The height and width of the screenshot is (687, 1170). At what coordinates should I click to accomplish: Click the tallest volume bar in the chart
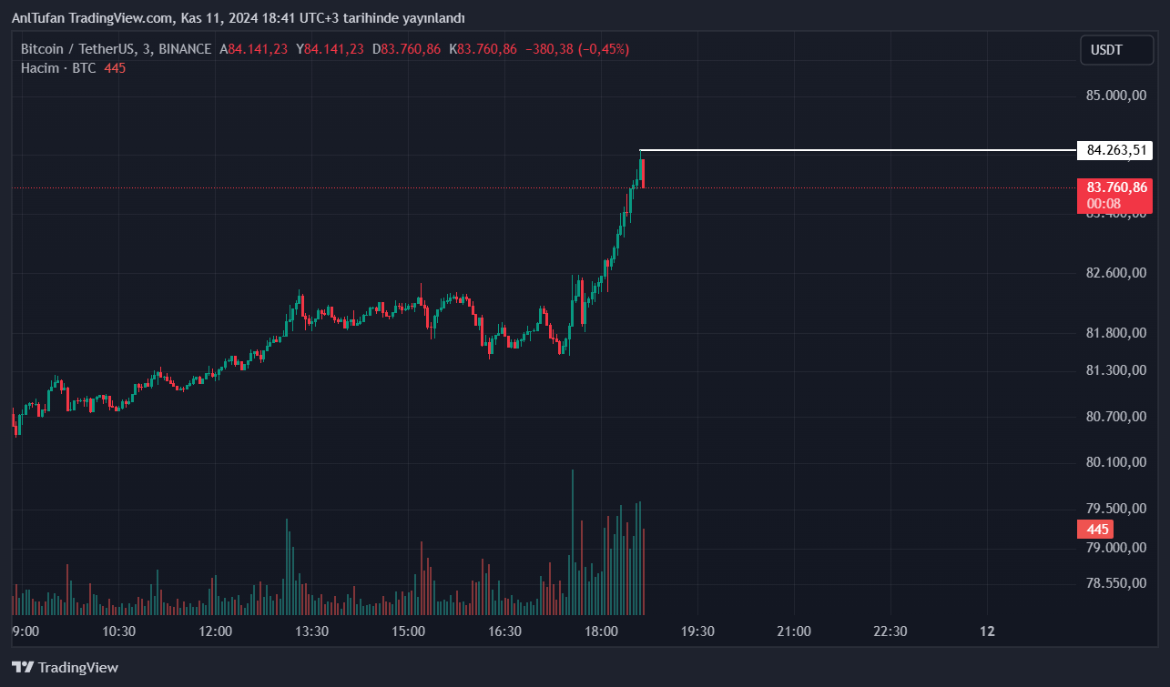coord(572,541)
